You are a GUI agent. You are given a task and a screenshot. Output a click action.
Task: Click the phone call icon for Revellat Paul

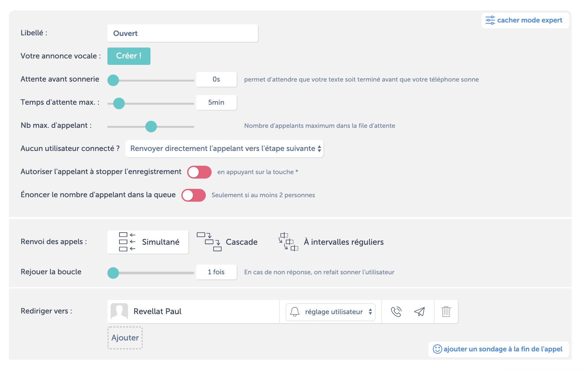tap(396, 312)
